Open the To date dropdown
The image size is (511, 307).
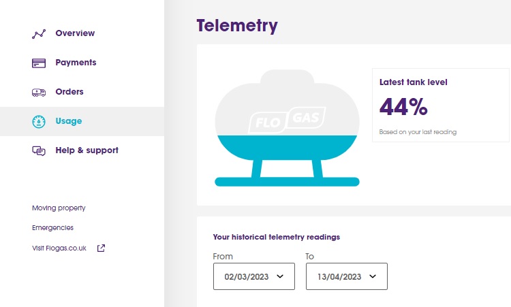click(346, 276)
